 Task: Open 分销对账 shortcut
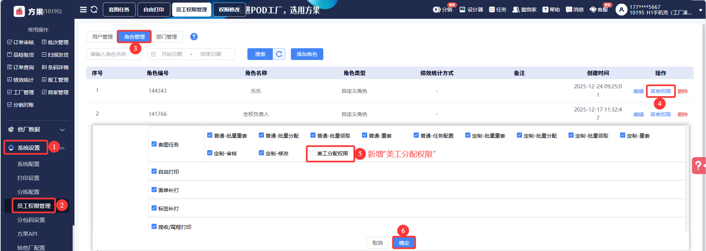(21, 105)
